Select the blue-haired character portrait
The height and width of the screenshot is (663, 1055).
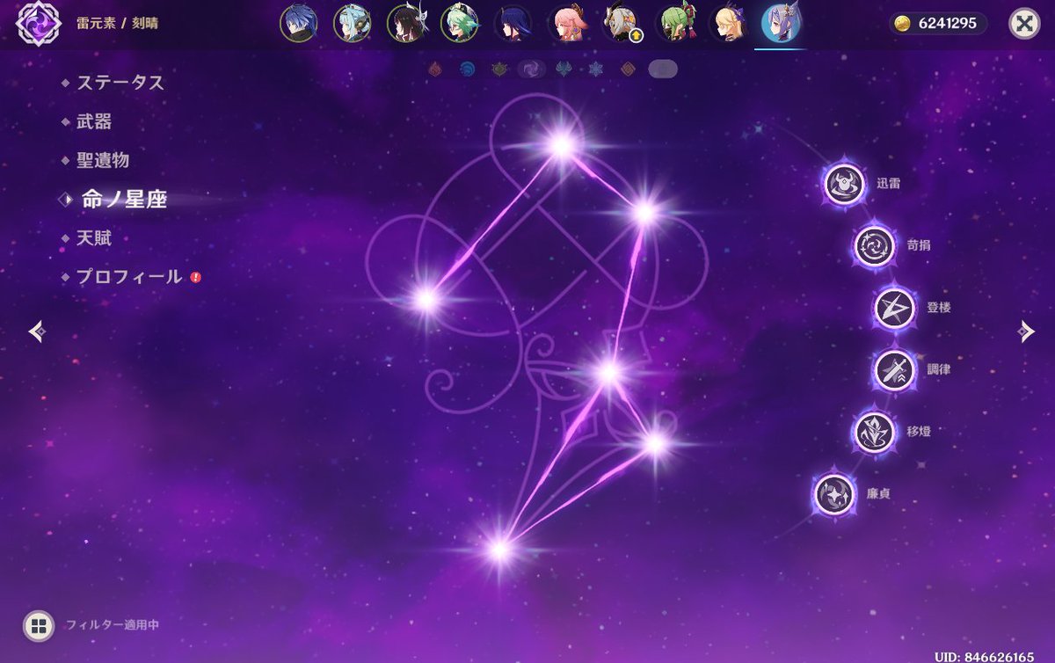[x=299, y=23]
